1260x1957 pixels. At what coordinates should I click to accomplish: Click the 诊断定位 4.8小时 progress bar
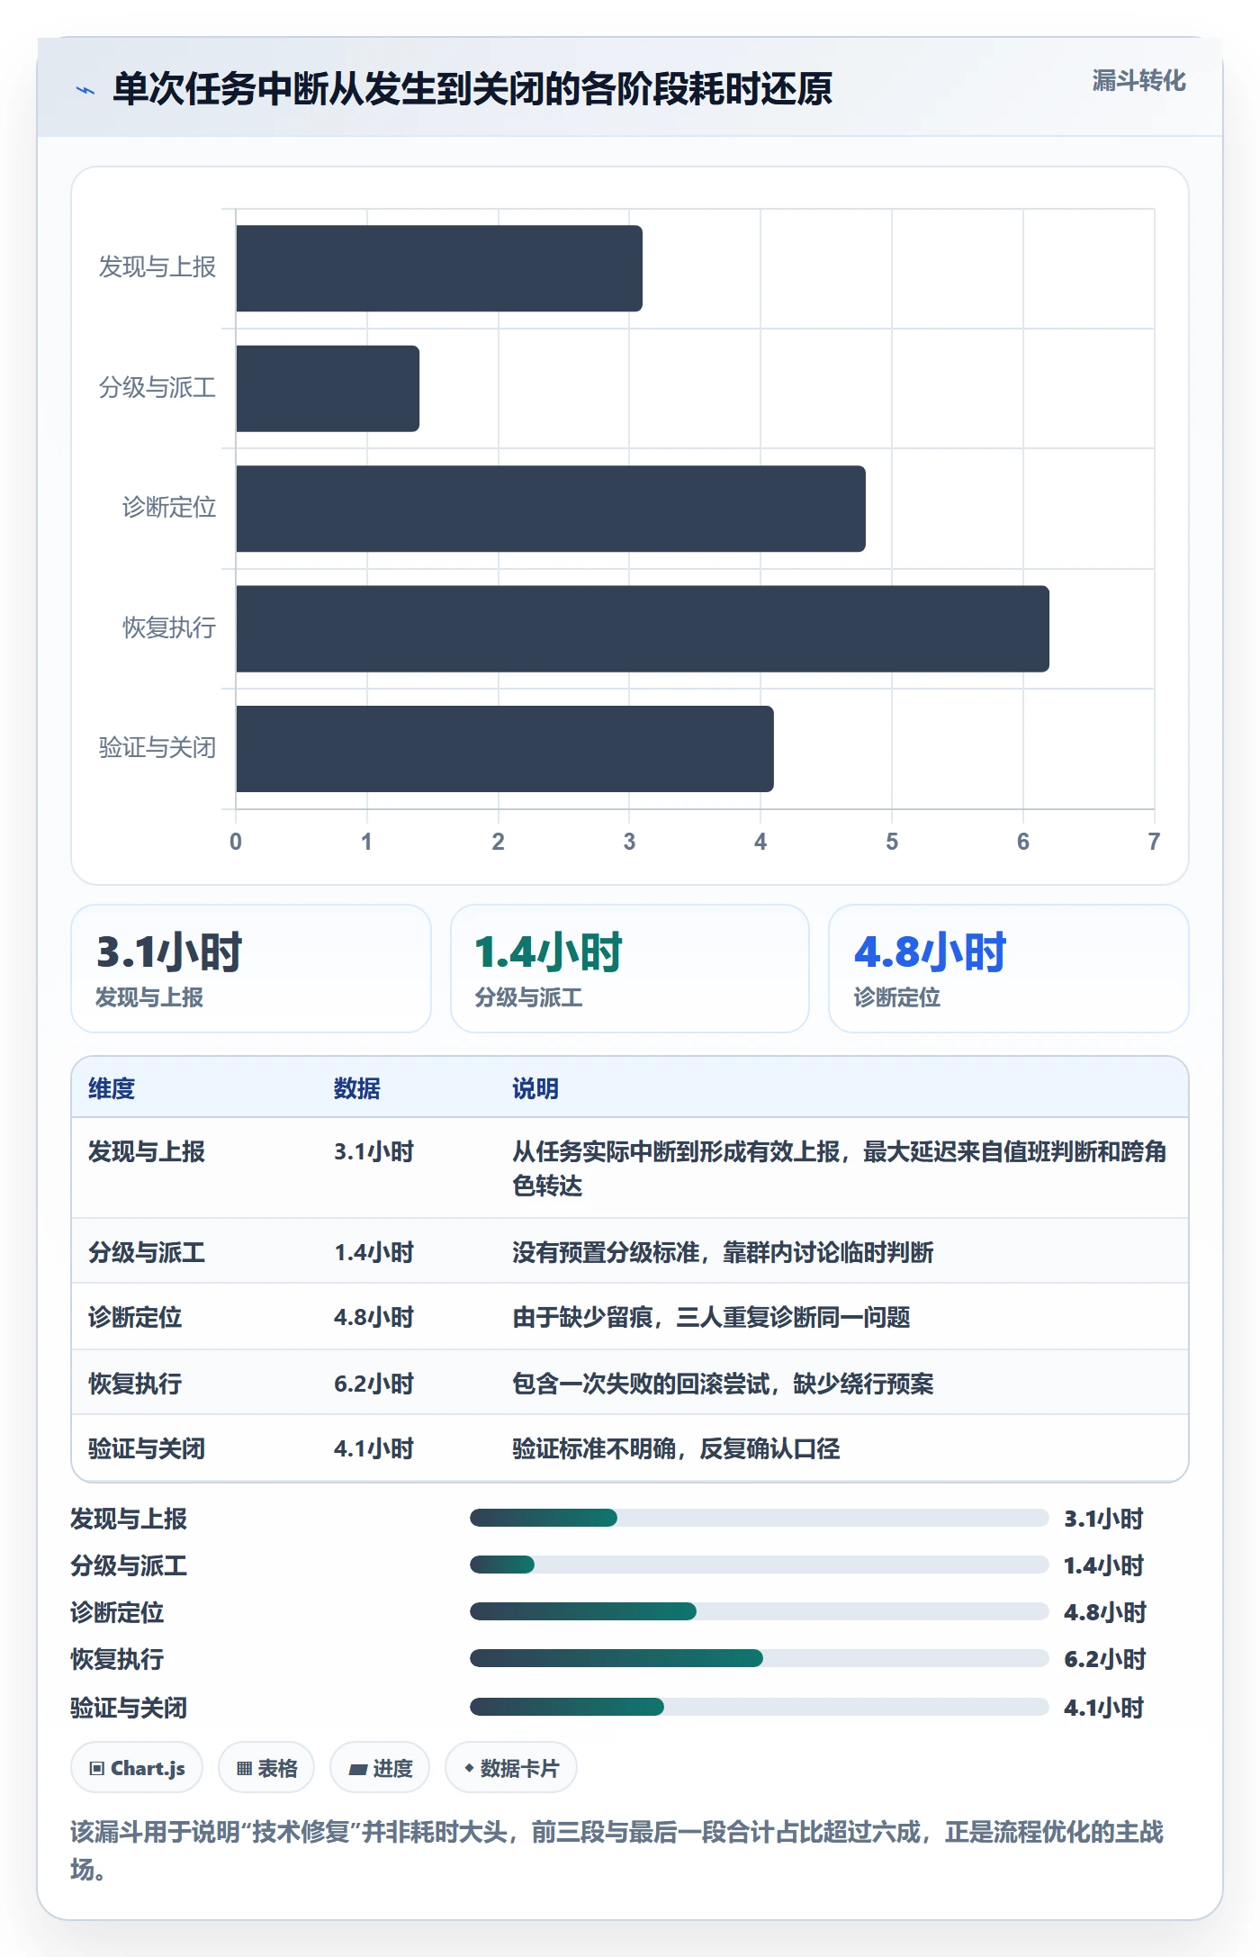click(x=759, y=1611)
